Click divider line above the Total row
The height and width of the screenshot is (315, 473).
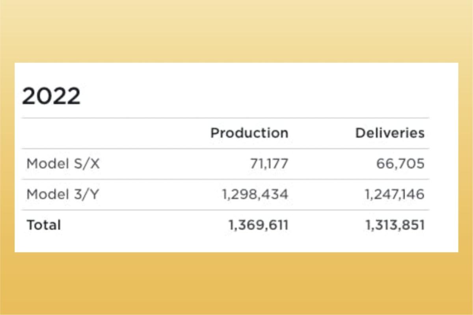225,210
